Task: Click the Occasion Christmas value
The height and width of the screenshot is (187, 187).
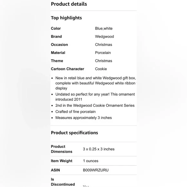Action: click(x=103, y=44)
